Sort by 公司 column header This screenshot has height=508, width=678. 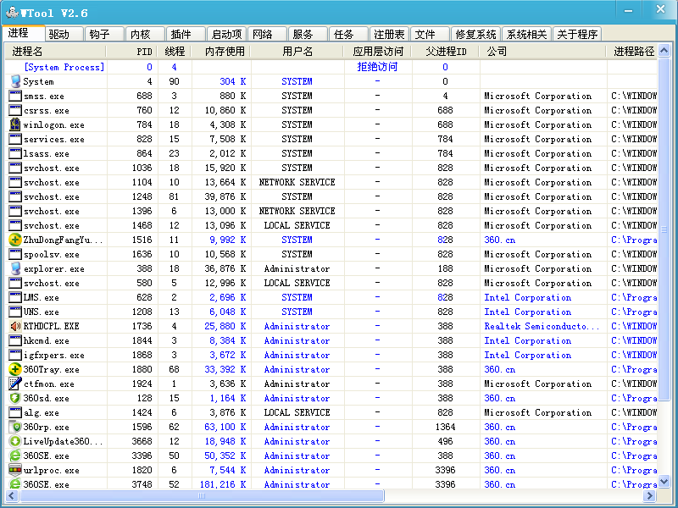(542, 52)
